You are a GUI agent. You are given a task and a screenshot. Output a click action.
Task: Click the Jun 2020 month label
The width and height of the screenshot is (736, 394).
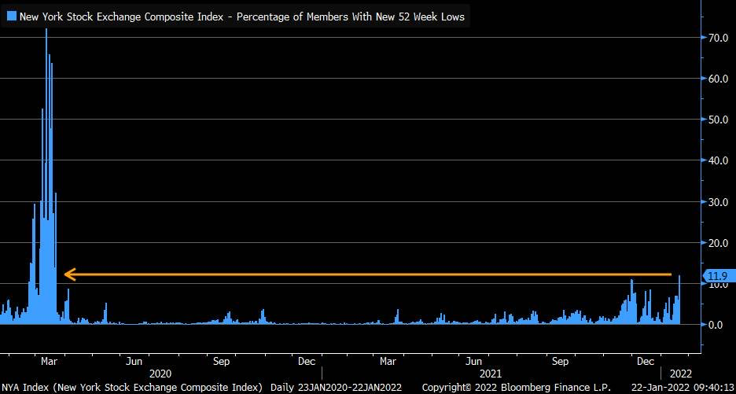tap(134, 361)
